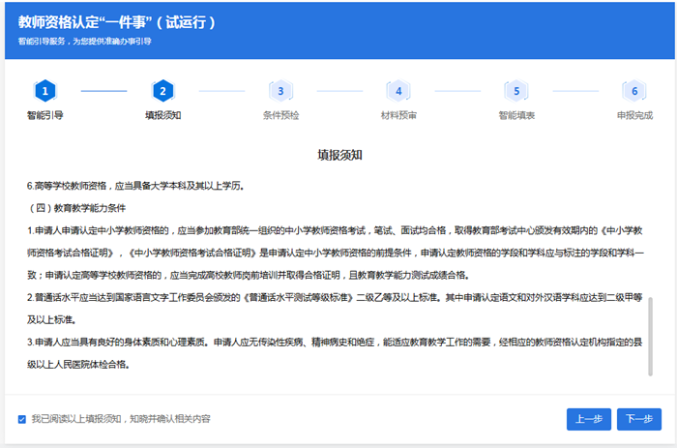
Task: Click the 教师资格认定“一件事” header title
Action: [x=117, y=22]
